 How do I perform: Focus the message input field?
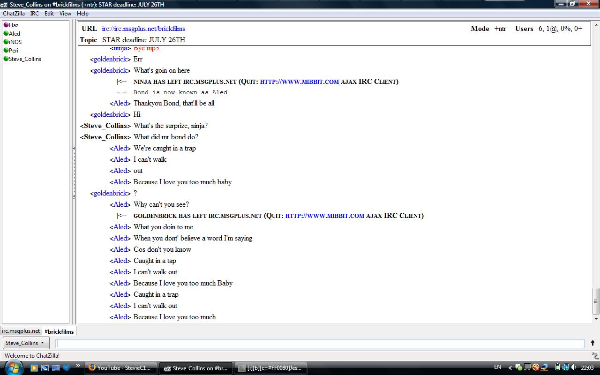pos(320,343)
